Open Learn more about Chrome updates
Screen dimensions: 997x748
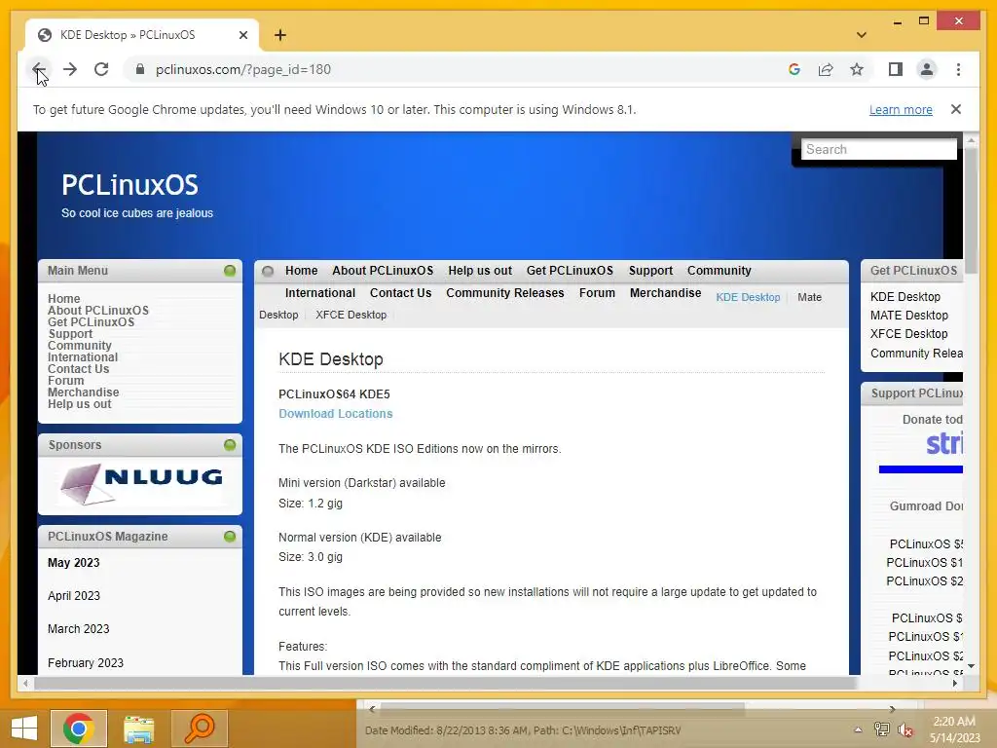click(x=901, y=109)
